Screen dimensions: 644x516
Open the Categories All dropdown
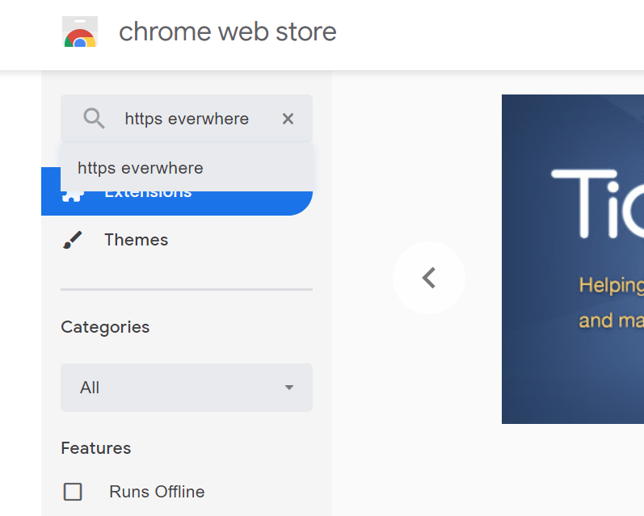click(x=187, y=388)
